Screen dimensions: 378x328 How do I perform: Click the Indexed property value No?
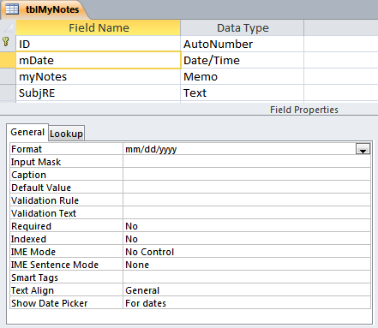point(247,239)
